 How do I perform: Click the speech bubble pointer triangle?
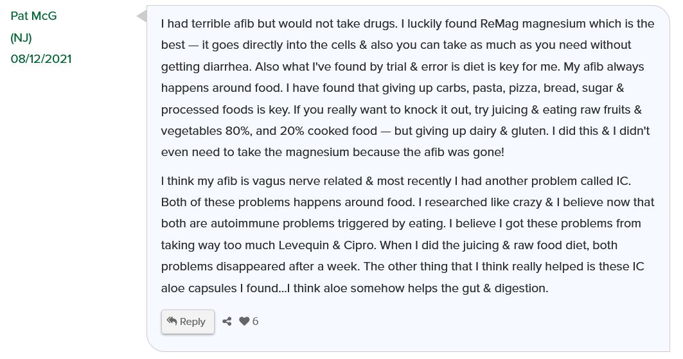(141, 17)
